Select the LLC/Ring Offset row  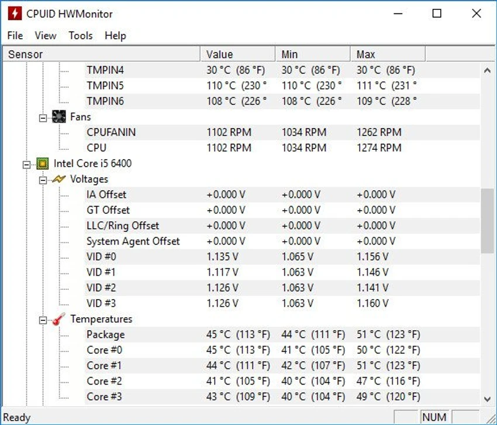282,226
